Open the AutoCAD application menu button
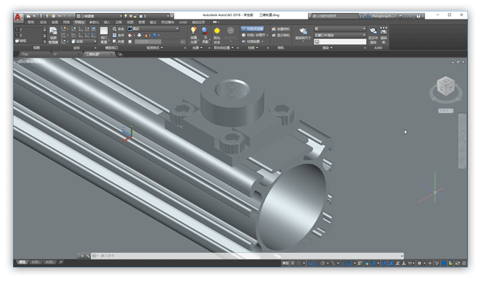Image resolution: width=478 pixels, height=284 pixels. coord(18,17)
